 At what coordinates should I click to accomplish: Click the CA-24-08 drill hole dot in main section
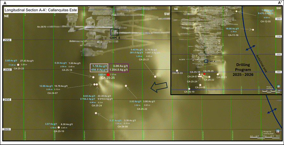[x=96, y=113]
